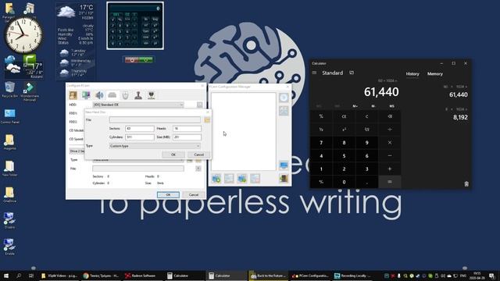The width and height of the screenshot is (500, 281).
Task: Click the Heads input field
Action: pyautogui.click(x=187, y=128)
